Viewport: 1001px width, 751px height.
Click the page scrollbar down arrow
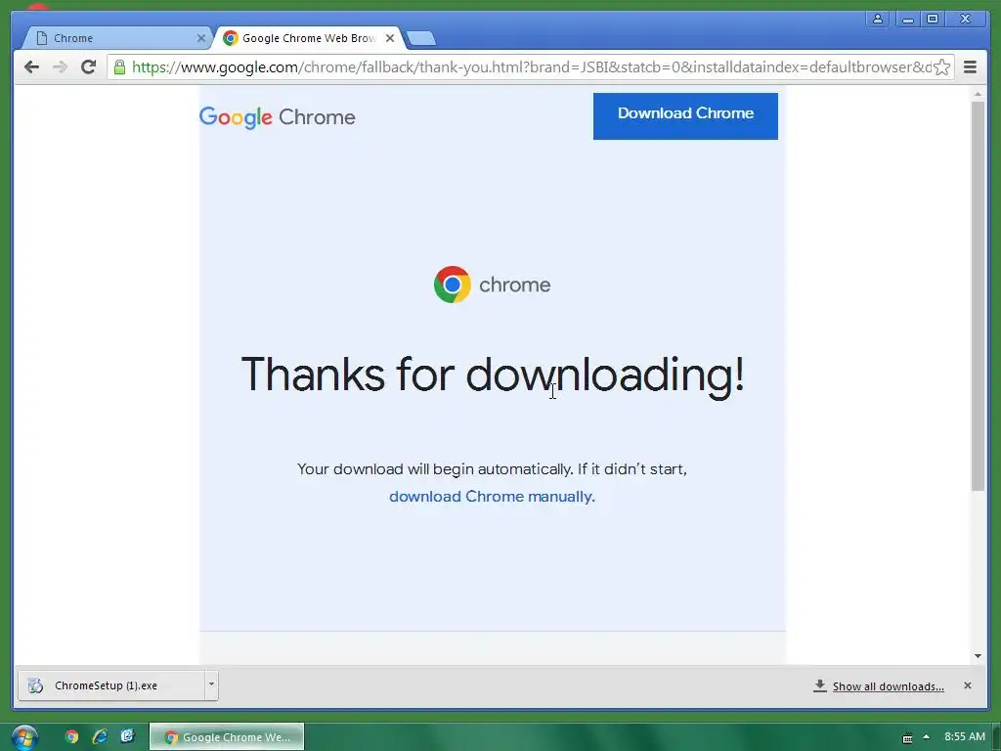click(978, 656)
